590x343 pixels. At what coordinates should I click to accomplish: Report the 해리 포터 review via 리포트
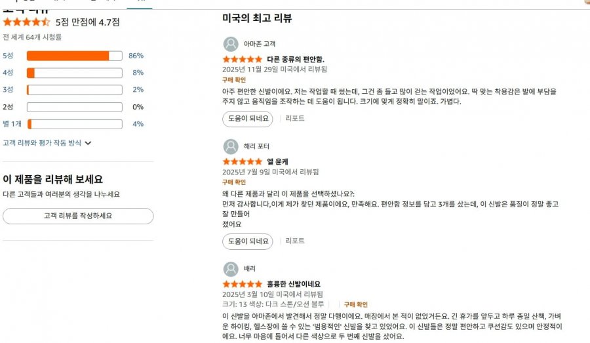click(295, 241)
